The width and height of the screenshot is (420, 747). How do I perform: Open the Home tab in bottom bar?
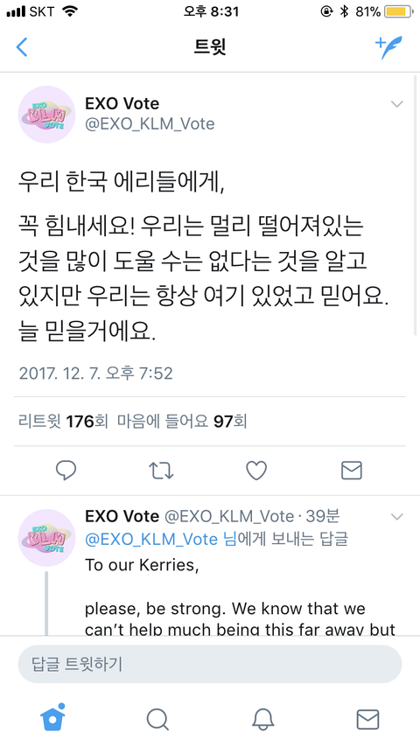click(52, 717)
